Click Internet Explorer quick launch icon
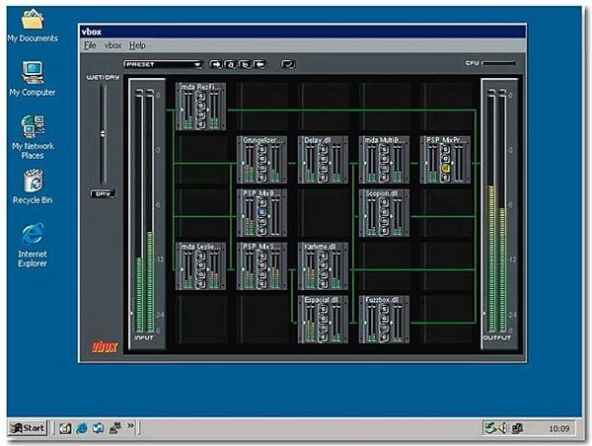 click(x=82, y=428)
